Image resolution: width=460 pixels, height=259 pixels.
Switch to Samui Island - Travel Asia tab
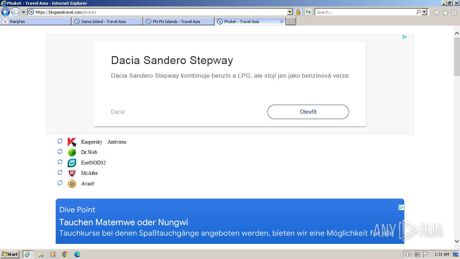tap(107, 22)
